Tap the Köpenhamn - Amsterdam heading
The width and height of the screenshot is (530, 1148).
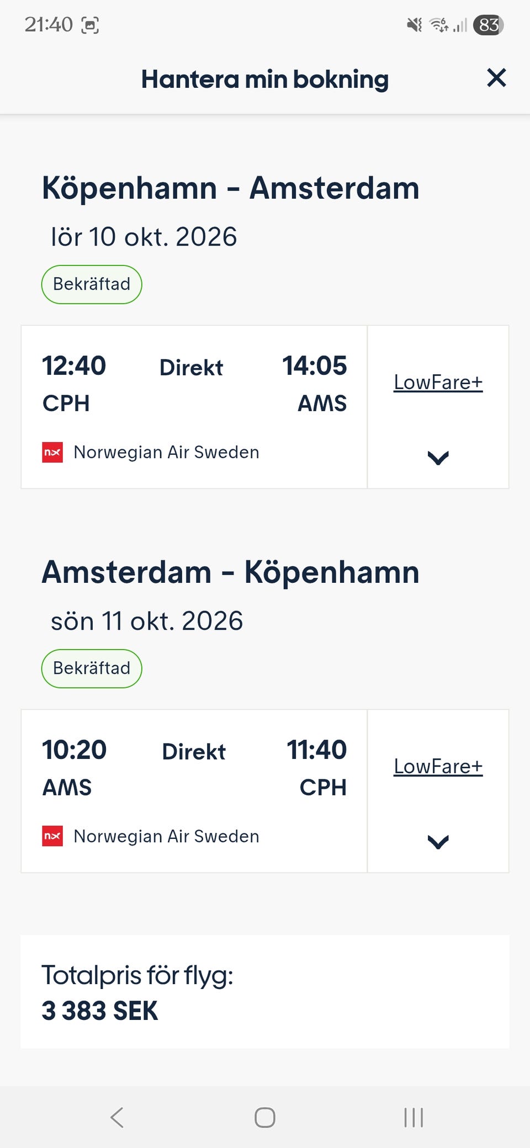230,188
